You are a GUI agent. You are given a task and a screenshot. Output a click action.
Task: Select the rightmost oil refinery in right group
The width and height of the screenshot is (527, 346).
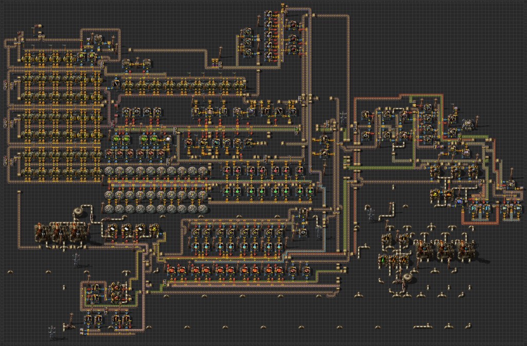466,250
